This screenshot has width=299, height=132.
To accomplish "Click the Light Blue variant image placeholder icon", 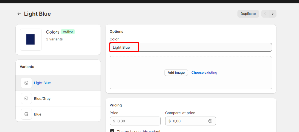I will (x=26, y=83).
